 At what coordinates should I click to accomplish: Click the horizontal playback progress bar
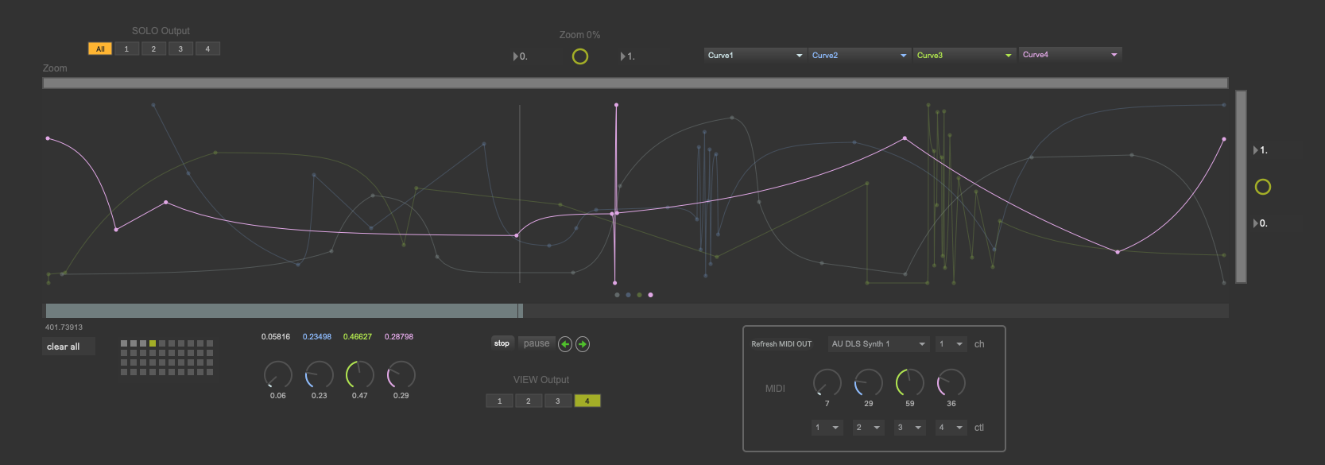point(636,311)
